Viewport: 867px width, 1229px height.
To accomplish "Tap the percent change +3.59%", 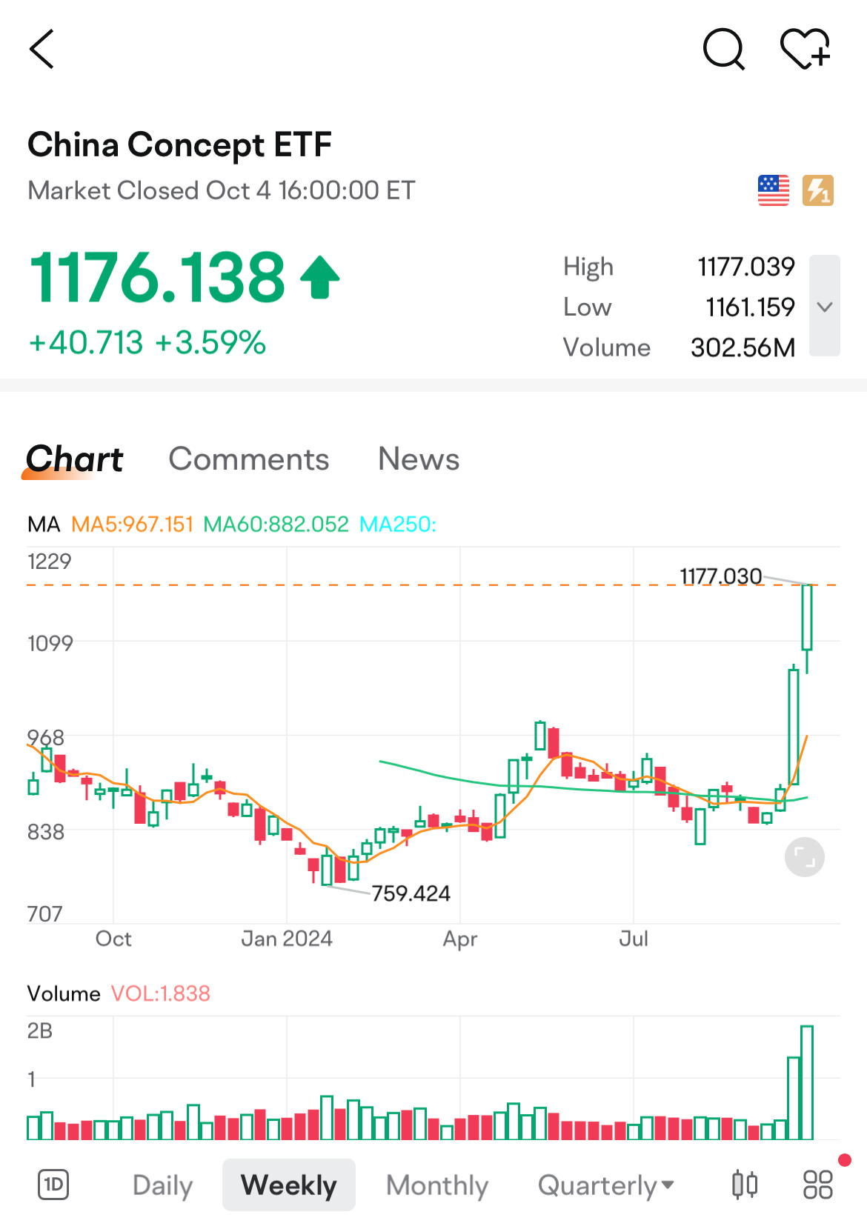I will pos(210,343).
